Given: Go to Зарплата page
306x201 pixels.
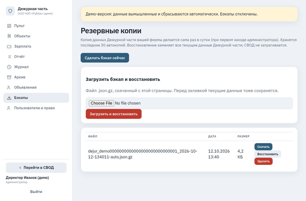Looking at the screenshot, I should coord(36,46).
